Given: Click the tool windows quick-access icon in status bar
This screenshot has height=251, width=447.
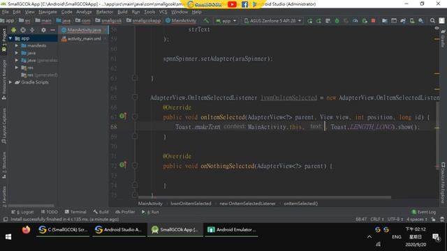Looking at the screenshot, I should 5,220.
